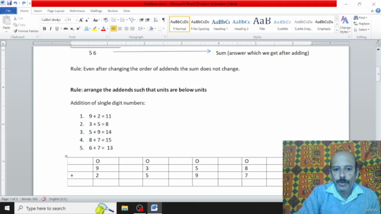Activate the Format Painter
Image resolution: width=381 pixels, height=214 pixels.
point(26,31)
